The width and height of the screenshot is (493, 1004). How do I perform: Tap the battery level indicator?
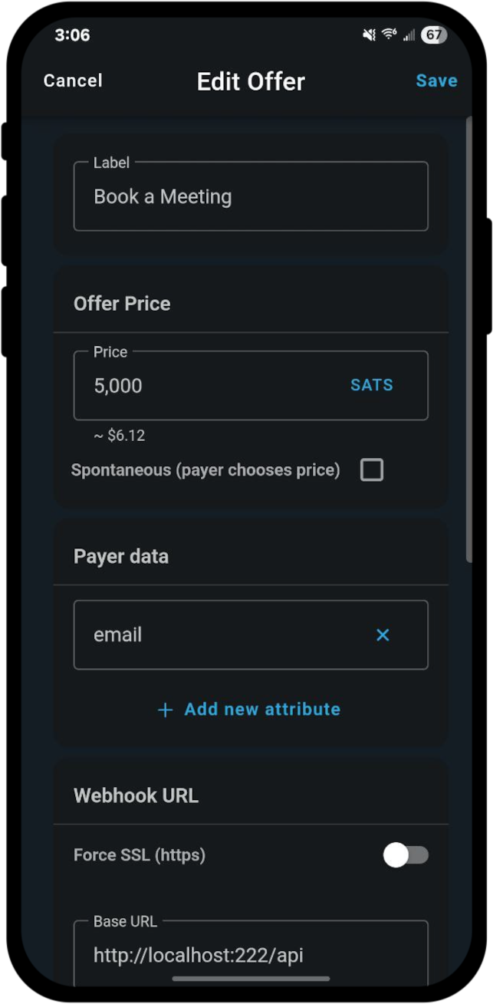point(433,35)
